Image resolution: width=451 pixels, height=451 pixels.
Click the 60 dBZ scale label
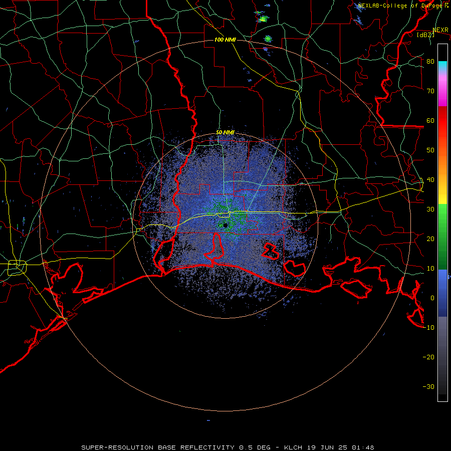pyautogui.click(x=430, y=120)
